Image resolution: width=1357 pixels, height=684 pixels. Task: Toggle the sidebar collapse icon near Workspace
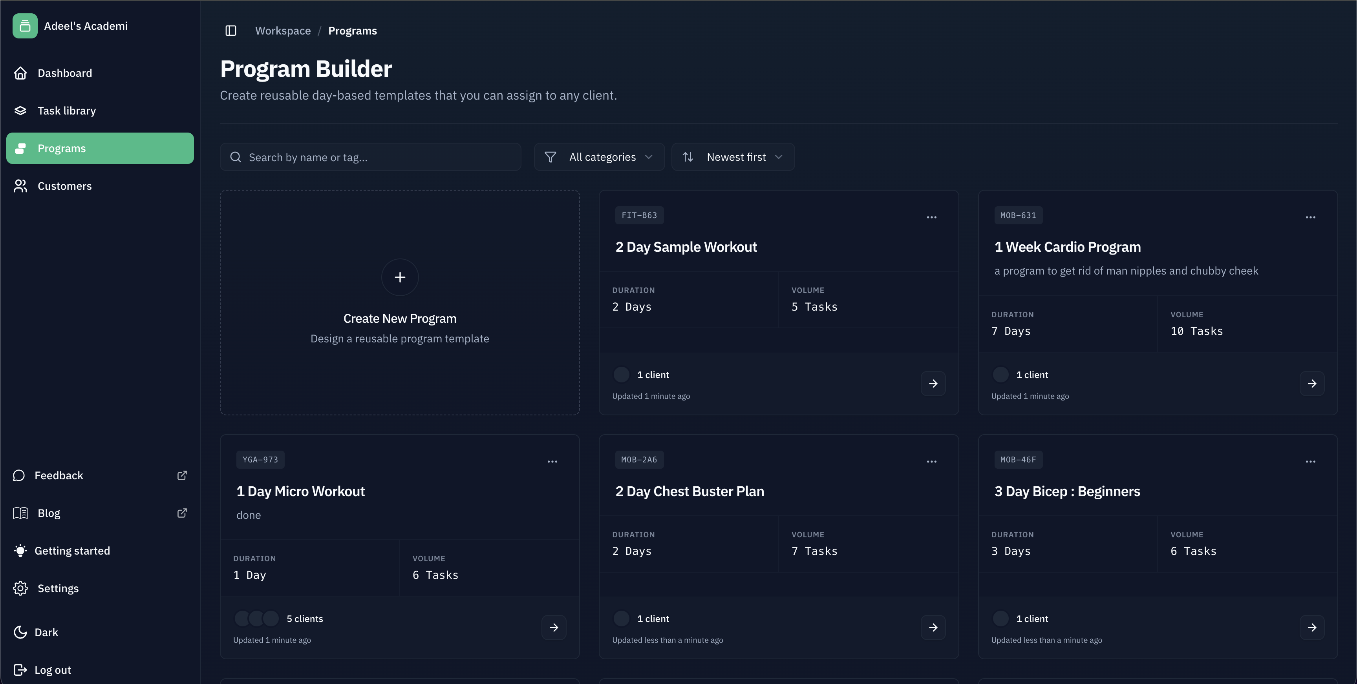[231, 31]
